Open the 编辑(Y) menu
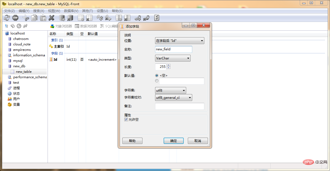The width and height of the screenshot is (330, 171). pyautogui.click(x=24, y=11)
